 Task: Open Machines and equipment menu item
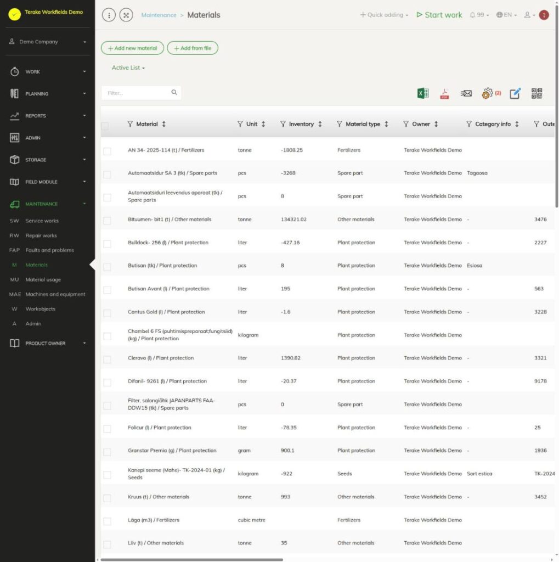coord(55,294)
